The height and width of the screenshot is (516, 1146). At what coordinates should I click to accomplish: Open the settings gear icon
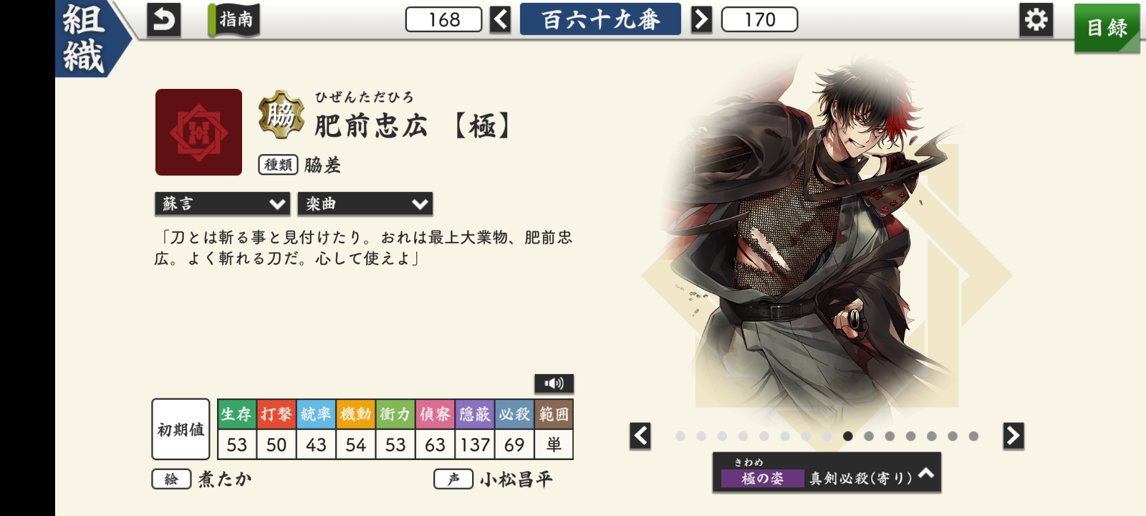point(1036,19)
